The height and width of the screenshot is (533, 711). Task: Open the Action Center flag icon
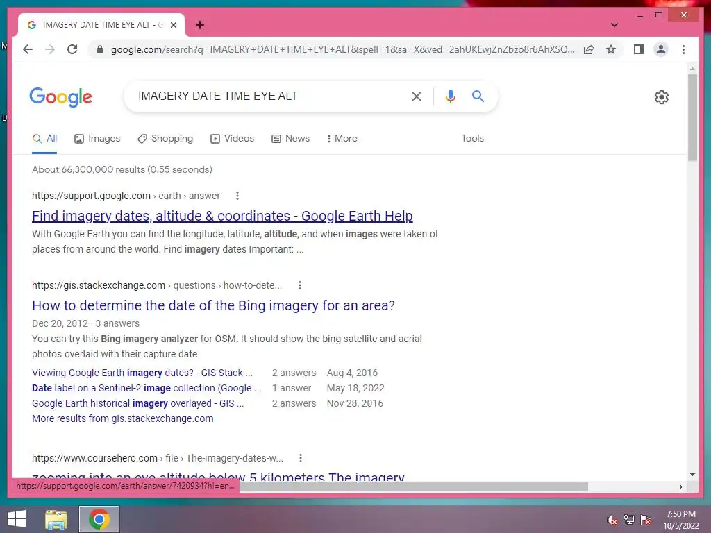click(646, 520)
